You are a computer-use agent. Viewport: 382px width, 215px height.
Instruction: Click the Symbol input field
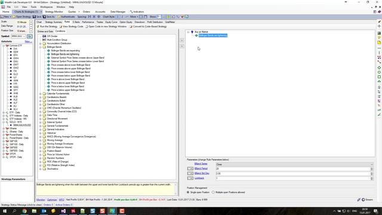(19, 36)
